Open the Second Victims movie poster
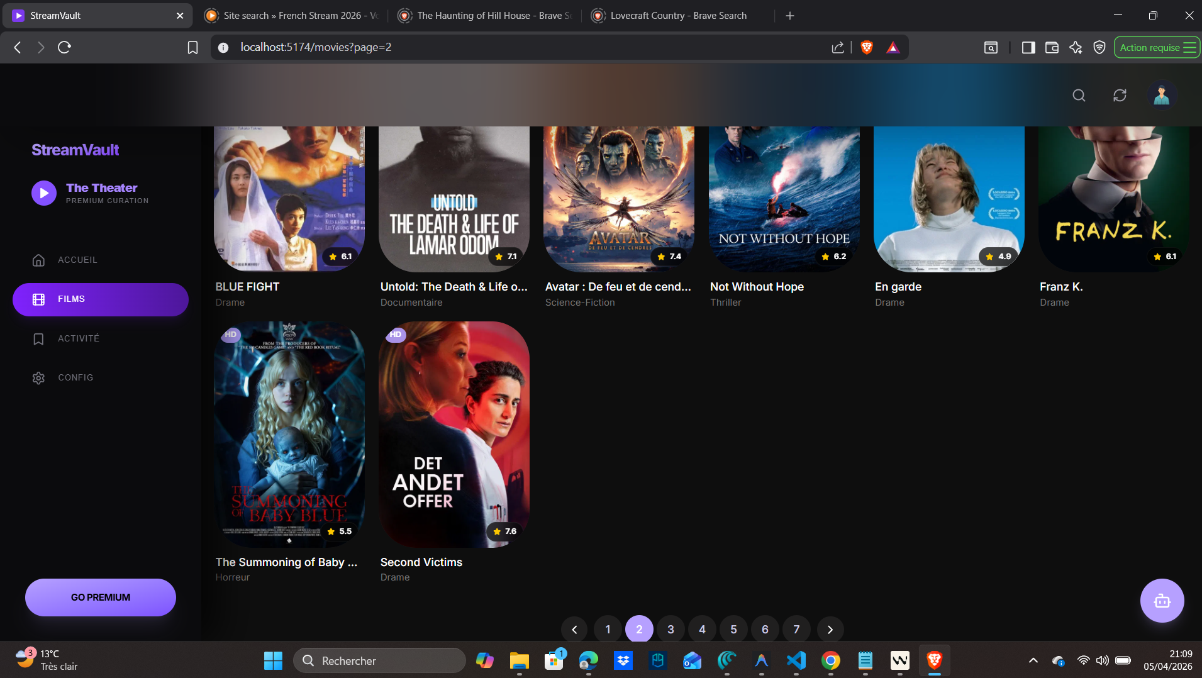The image size is (1202, 678). 454,434
